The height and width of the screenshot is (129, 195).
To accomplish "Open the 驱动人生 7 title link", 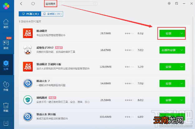I will (x=43, y=81).
